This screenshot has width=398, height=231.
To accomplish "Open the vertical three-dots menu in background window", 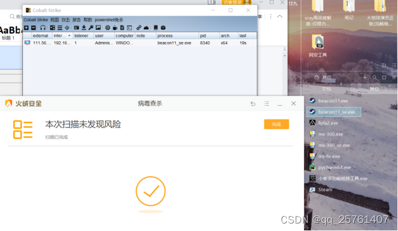I will [270, 17].
